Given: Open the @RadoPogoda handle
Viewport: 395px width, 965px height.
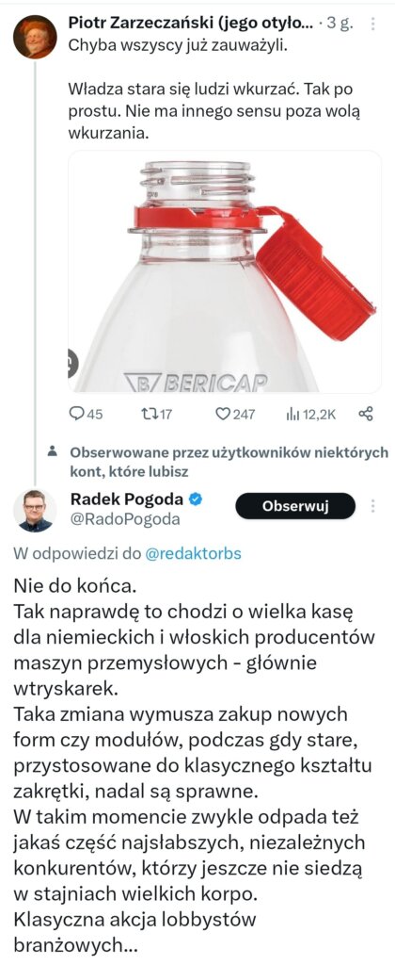Looking at the screenshot, I should pyautogui.click(x=126, y=519).
